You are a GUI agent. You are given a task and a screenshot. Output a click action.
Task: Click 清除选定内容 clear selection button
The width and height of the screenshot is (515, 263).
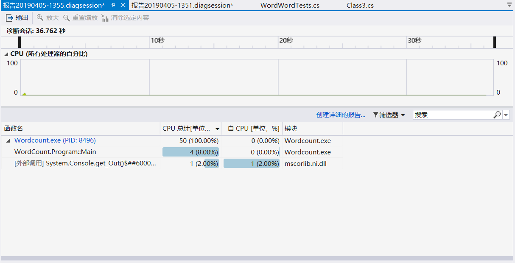pos(125,18)
